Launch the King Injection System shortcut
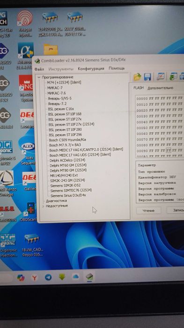Screen dimensions: 184x328 pyautogui.click(x=26, y=88)
